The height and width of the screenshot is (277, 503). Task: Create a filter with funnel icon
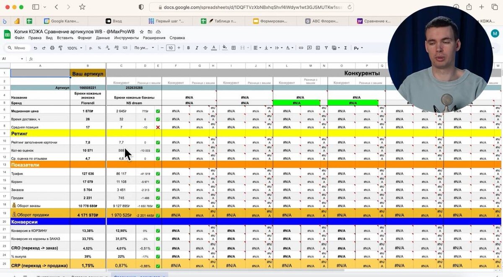tap(326, 48)
